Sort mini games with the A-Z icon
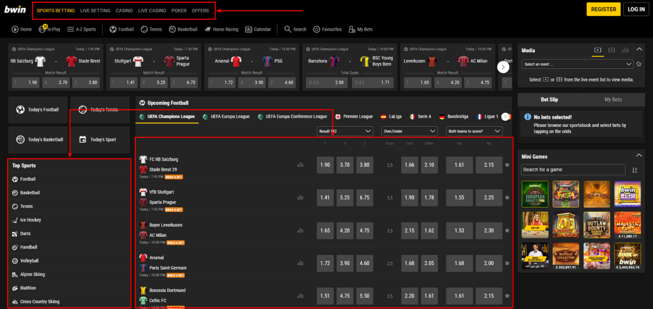Viewport: 653px width, 309px height. tap(634, 170)
